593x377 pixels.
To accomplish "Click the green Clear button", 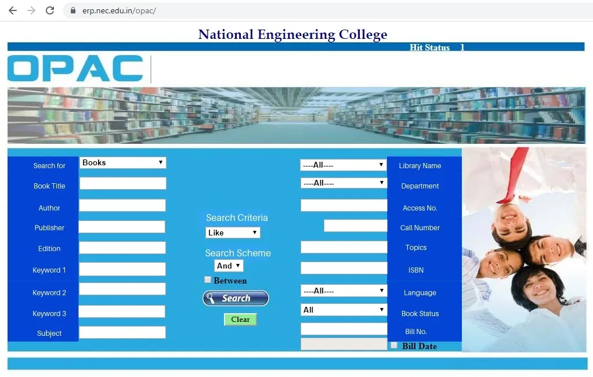I will [240, 320].
